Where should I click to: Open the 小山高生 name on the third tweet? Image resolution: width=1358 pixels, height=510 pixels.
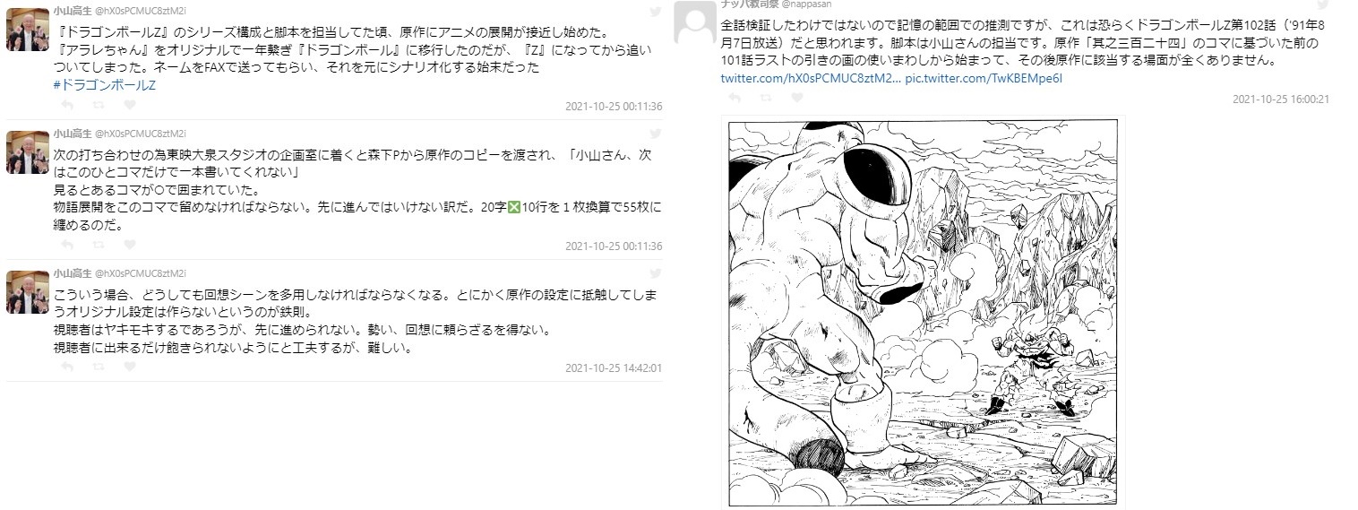click(72, 272)
